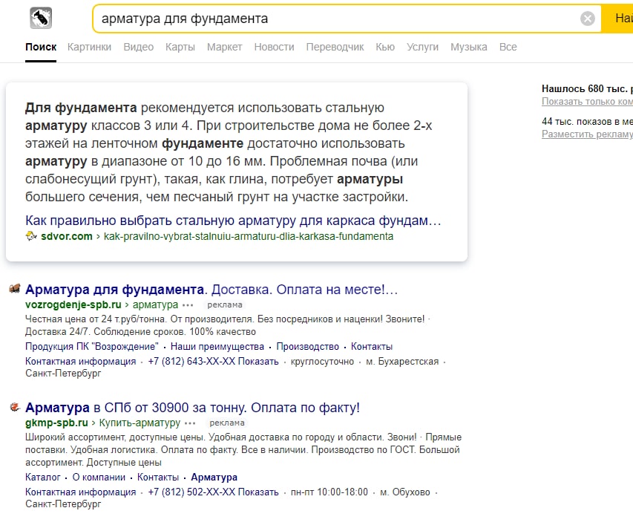Click the реклама label of the gkmp-spb.ru ad

coord(227,423)
